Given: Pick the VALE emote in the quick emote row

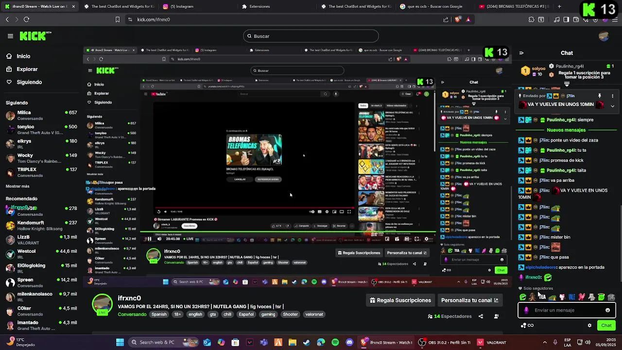Looking at the screenshot, I should 572,297.
